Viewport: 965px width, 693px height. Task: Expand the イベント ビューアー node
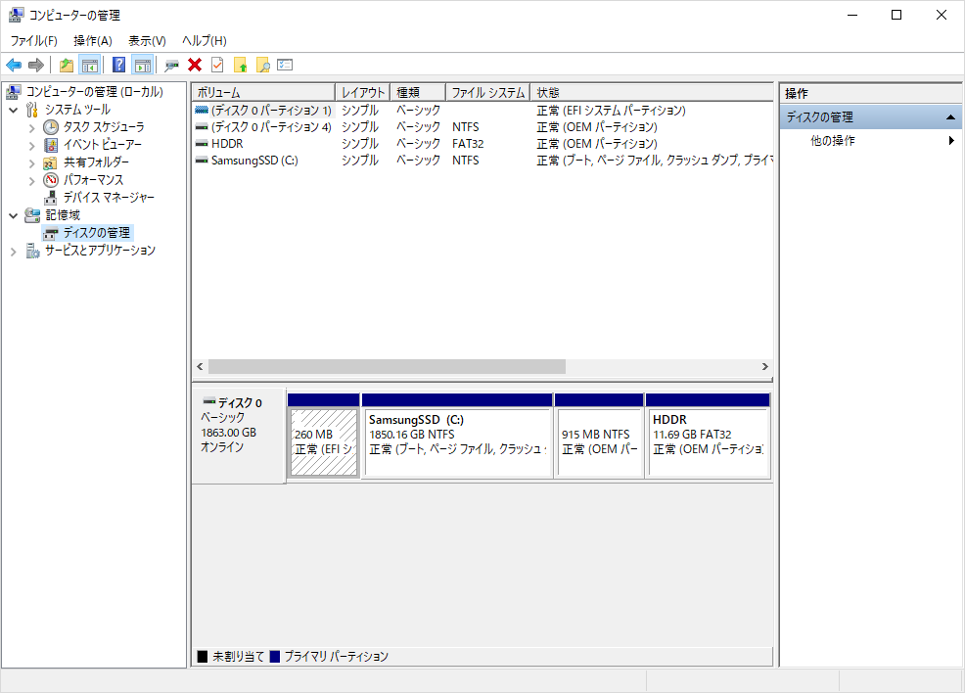tap(32, 146)
